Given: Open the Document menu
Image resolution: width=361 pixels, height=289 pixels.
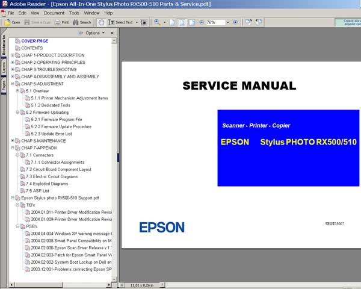Looking at the screenshot, I should (x=54, y=13).
